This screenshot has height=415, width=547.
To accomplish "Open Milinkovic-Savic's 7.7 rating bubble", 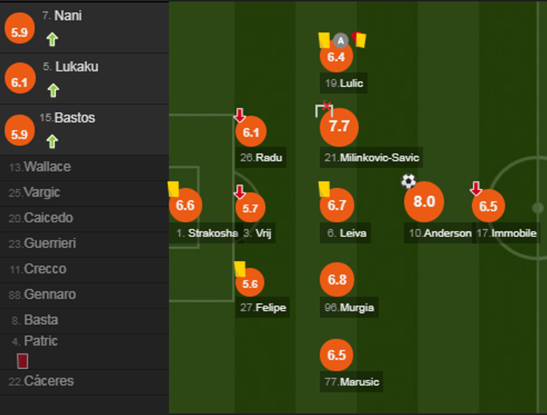I will click(339, 127).
